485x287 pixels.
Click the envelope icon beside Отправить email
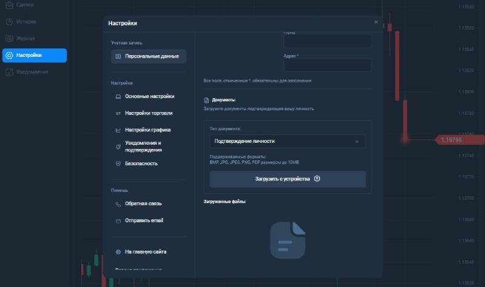(118, 221)
